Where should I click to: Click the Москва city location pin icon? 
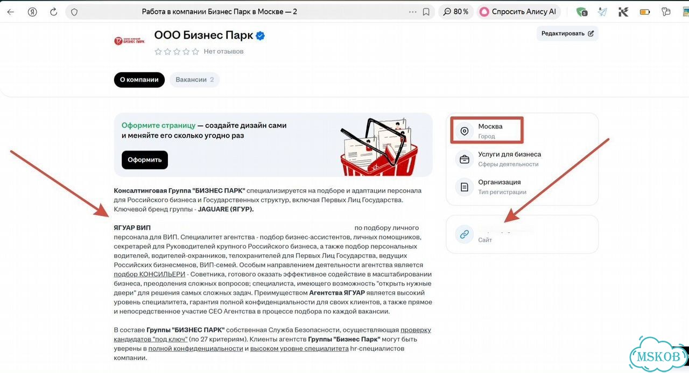click(464, 131)
